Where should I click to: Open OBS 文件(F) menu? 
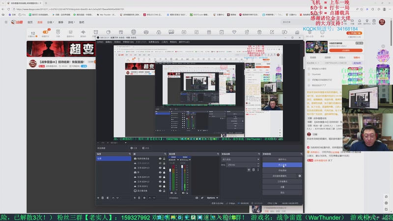click(100, 42)
